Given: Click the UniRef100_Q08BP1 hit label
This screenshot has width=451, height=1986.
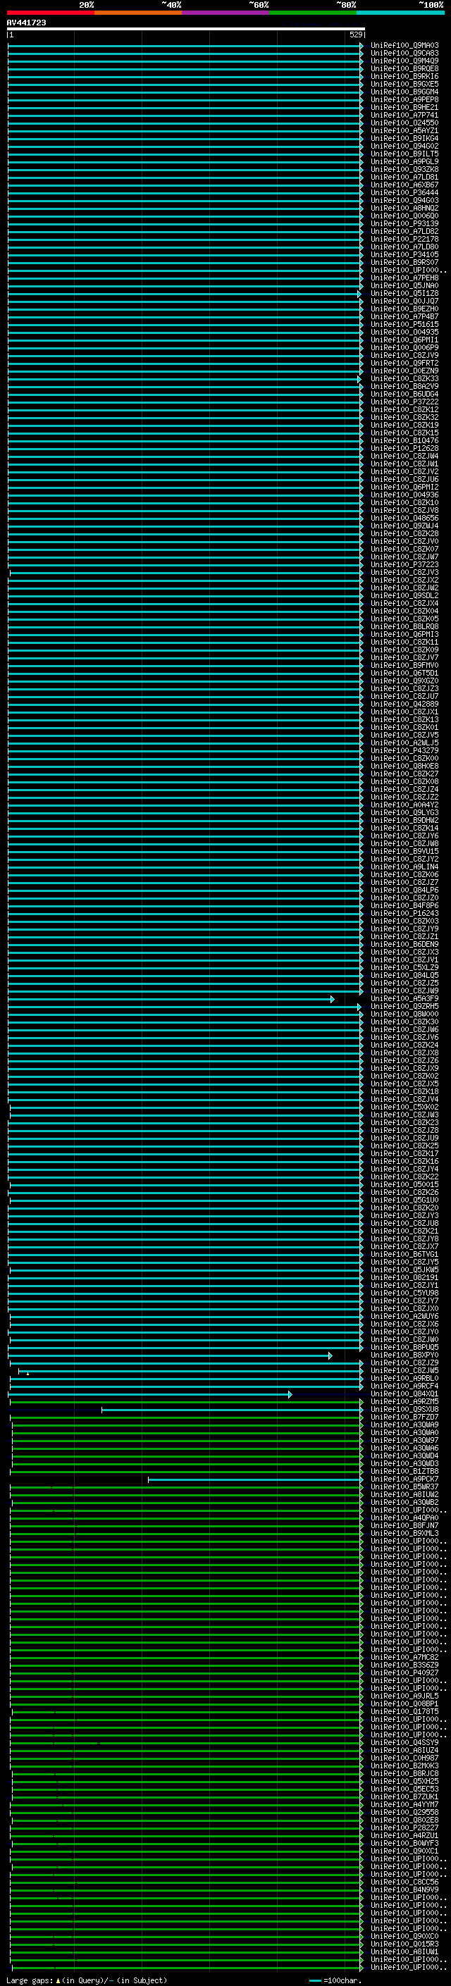Looking at the screenshot, I should (404, 1703).
